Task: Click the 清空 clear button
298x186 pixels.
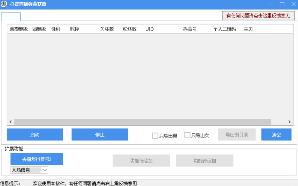Action: click(276, 134)
